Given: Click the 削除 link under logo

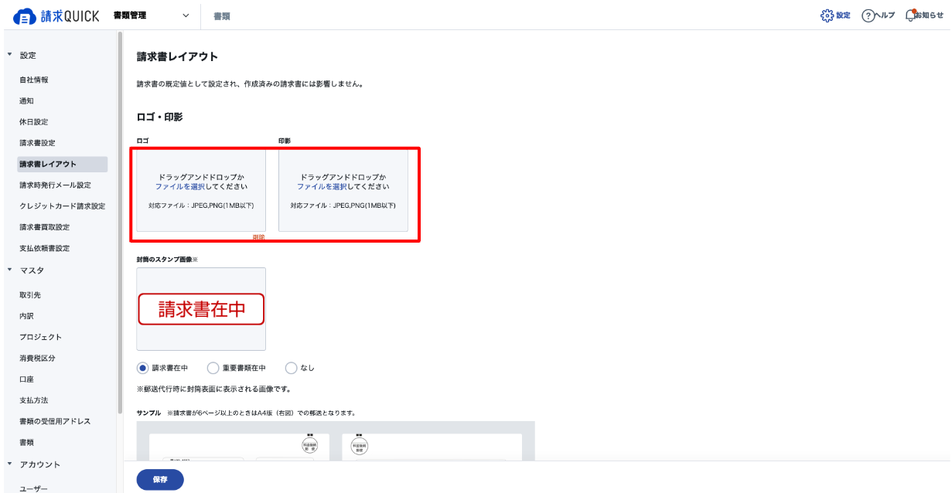Looking at the screenshot, I should pos(259,237).
